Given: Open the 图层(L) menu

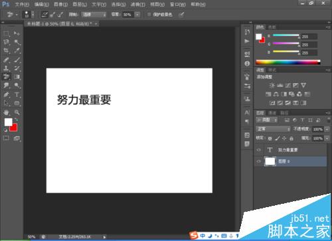Looking at the screenshot, I should point(80,4).
